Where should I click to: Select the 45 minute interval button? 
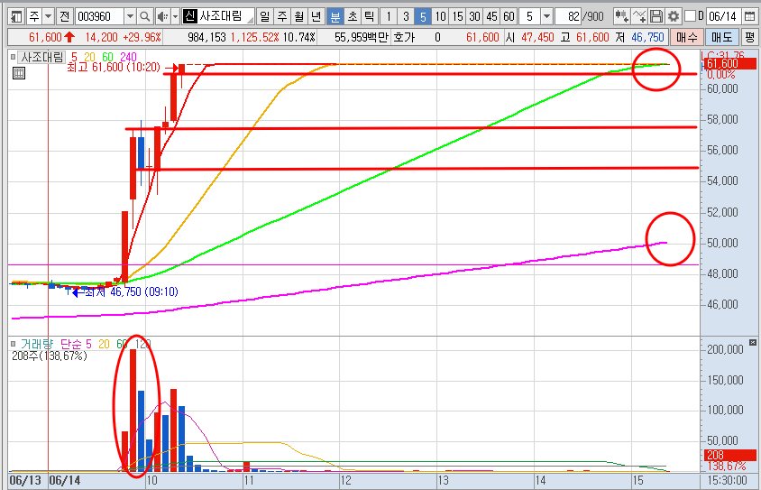tap(491, 16)
